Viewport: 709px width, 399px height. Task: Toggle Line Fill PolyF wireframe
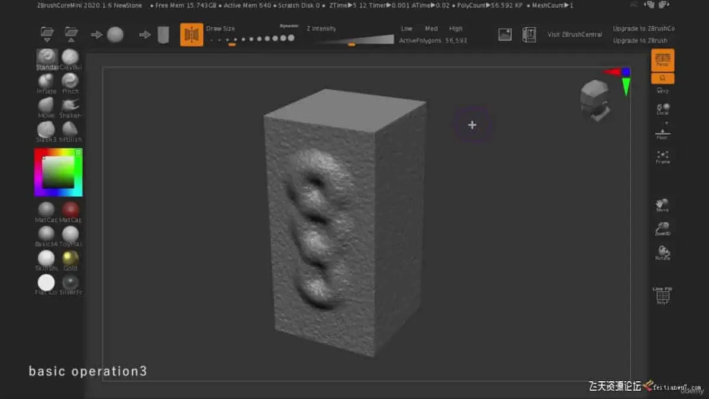pyautogui.click(x=663, y=296)
